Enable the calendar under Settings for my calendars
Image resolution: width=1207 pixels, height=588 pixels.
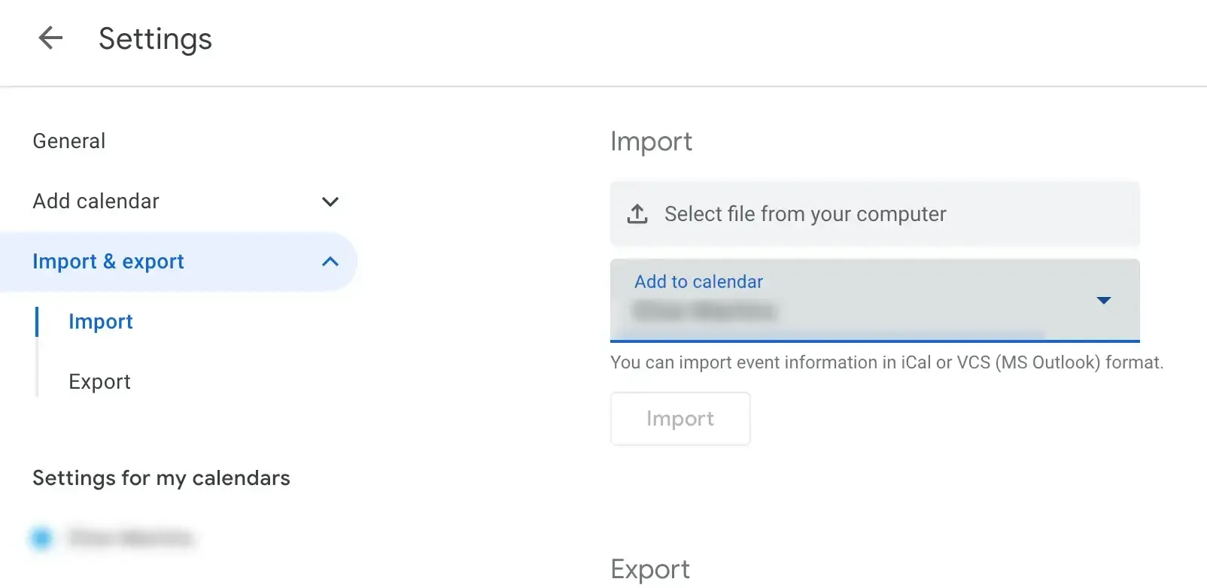(x=42, y=538)
